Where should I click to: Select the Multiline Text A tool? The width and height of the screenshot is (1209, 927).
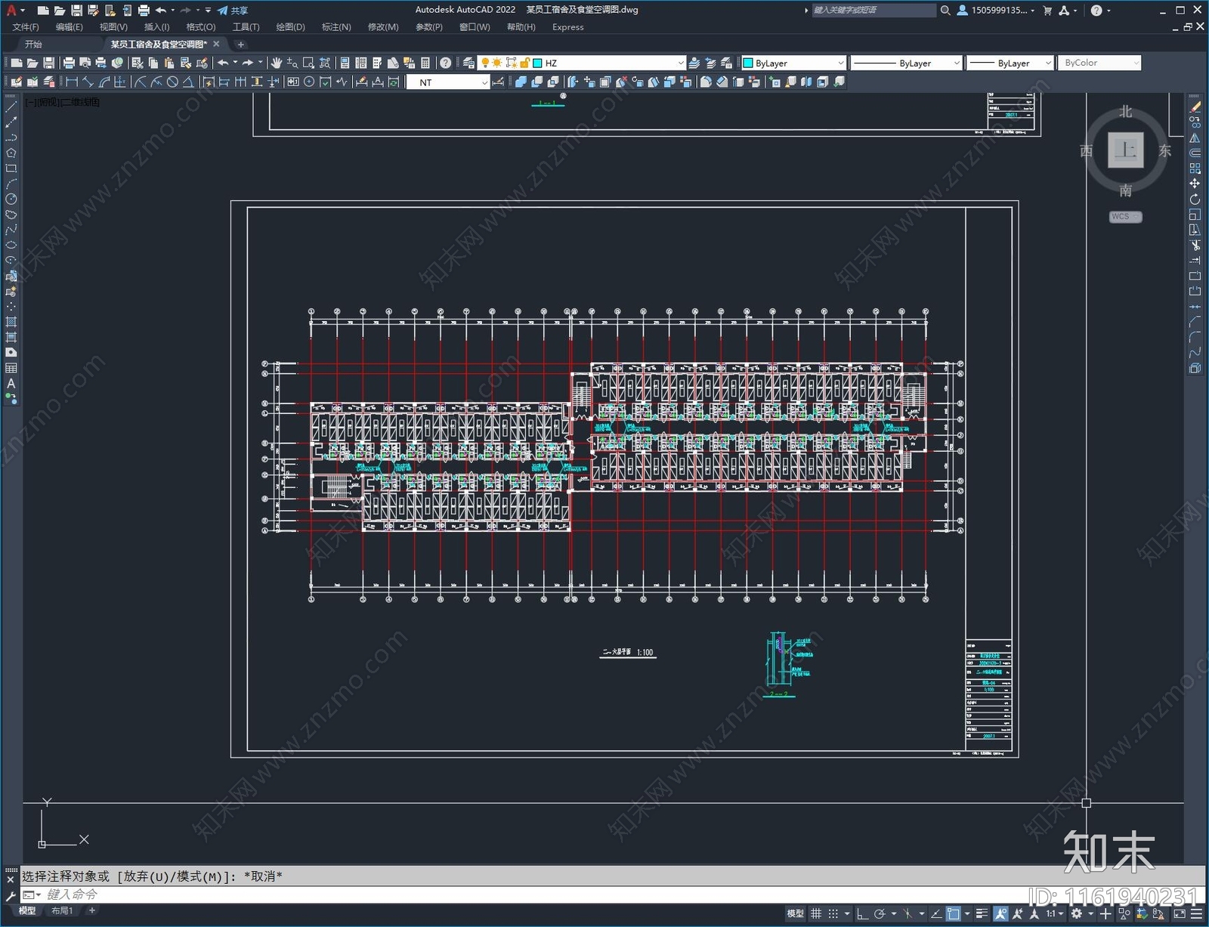[11, 383]
